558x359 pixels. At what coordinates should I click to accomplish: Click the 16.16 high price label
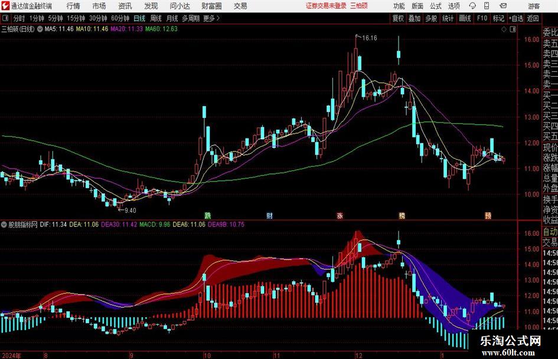tap(370, 38)
